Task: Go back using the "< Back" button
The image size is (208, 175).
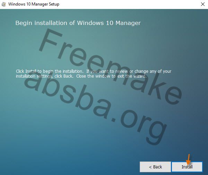Action: [155, 167]
